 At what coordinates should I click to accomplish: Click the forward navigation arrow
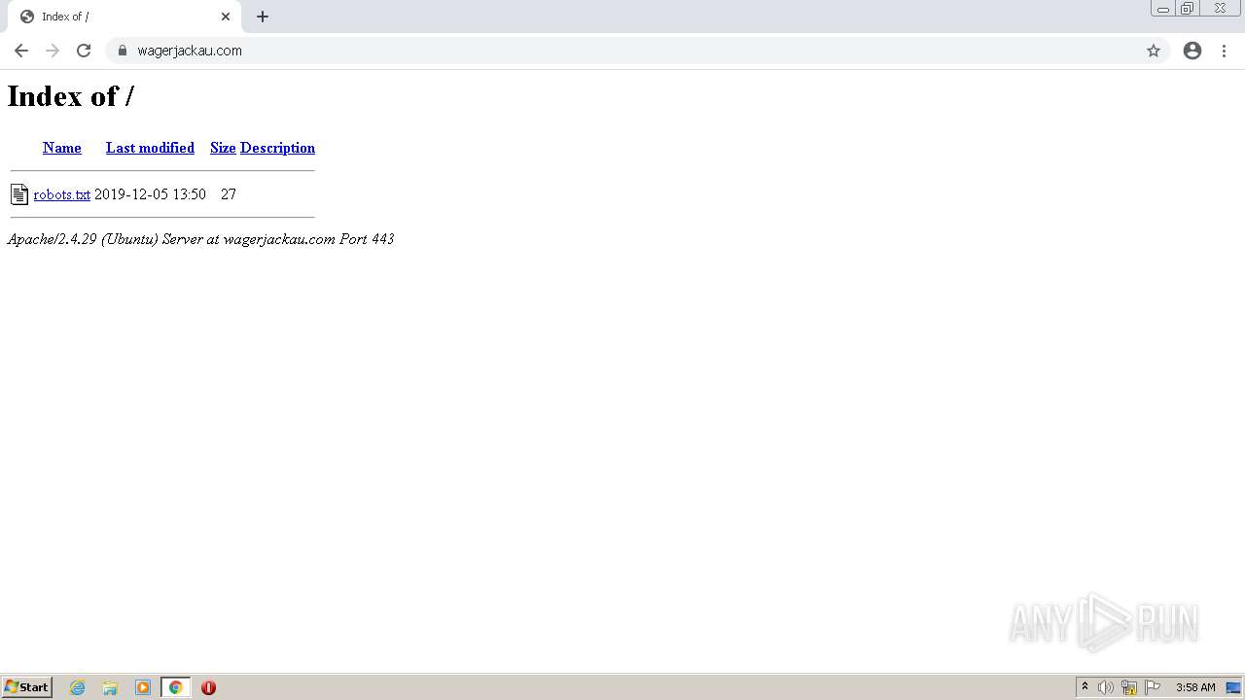[x=53, y=51]
